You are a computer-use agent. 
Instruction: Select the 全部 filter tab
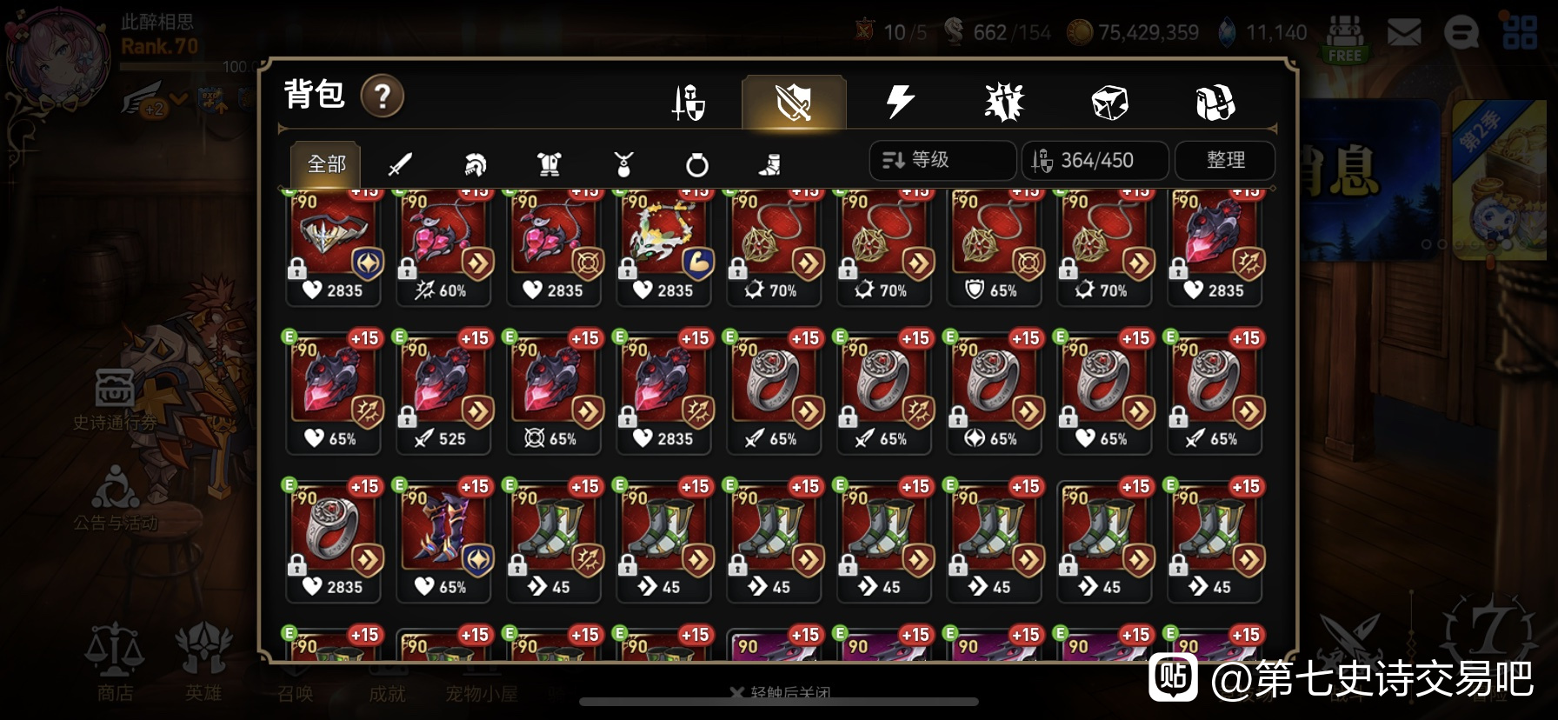coord(326,163)
